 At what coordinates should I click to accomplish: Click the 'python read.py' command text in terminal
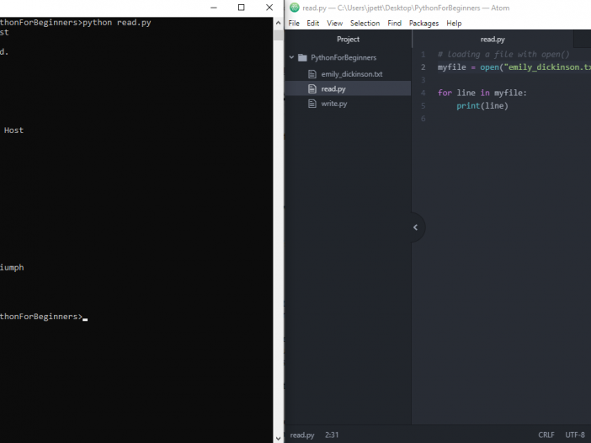tap(117, 23)
